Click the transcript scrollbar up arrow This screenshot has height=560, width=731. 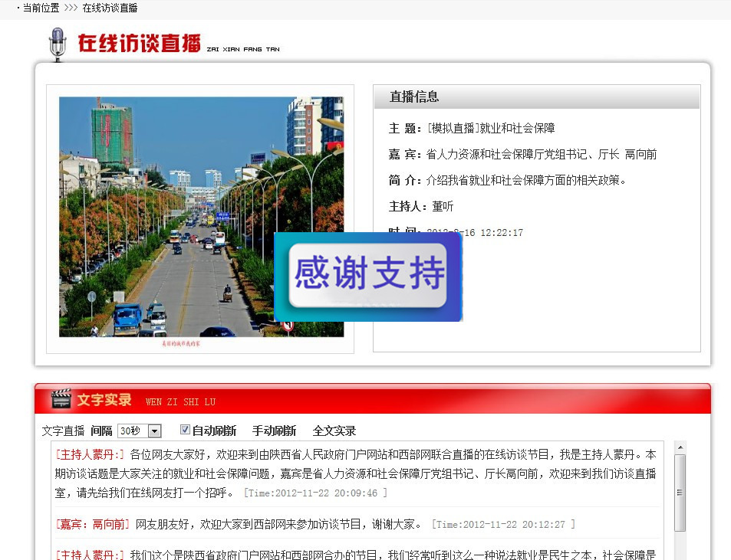tap(680, 447)
